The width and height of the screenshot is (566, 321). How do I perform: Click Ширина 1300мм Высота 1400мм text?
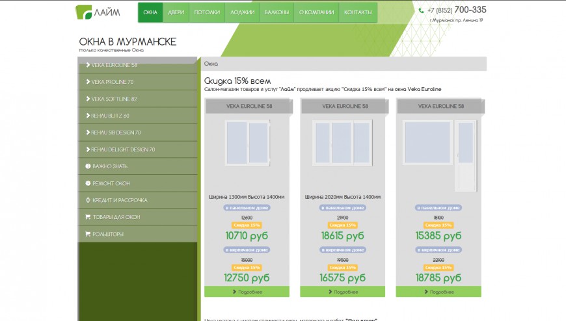[247, 197]
